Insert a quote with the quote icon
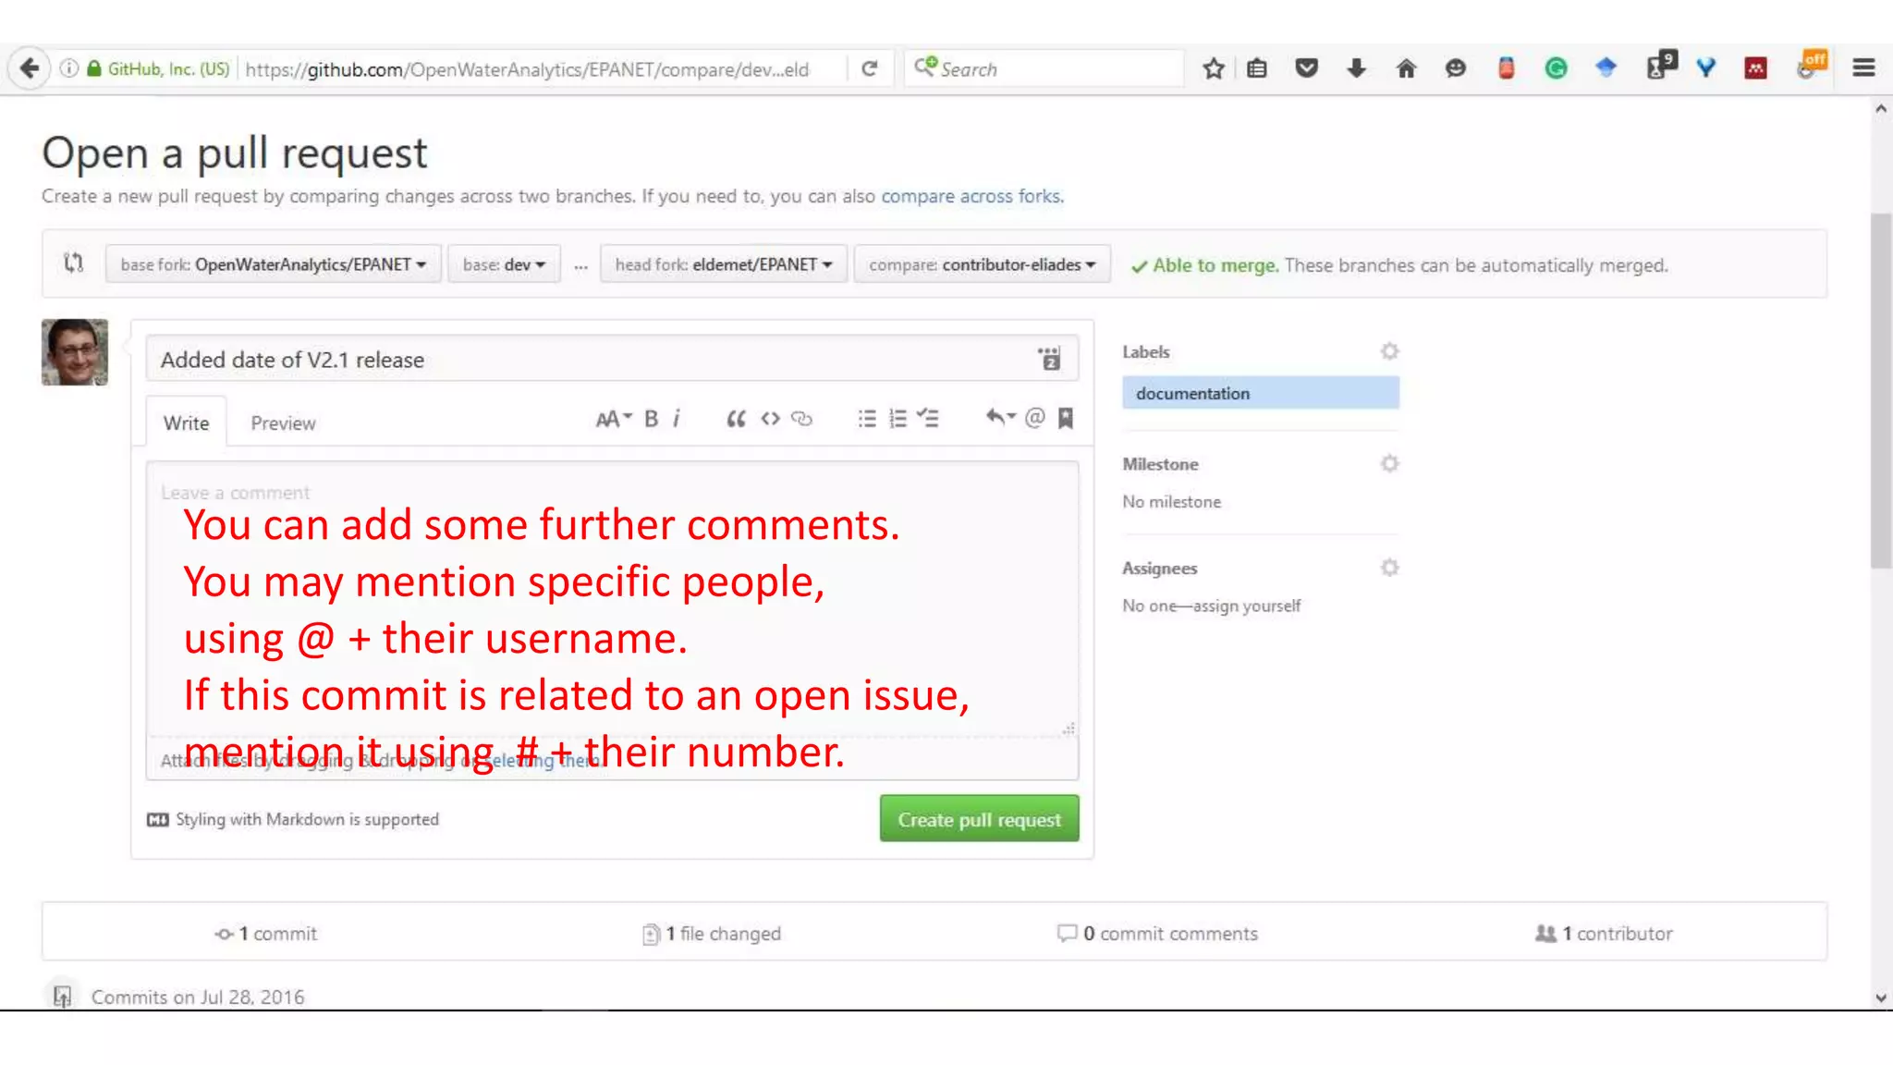Viewport: 1893px width, 1065px height. pos(736,419)
